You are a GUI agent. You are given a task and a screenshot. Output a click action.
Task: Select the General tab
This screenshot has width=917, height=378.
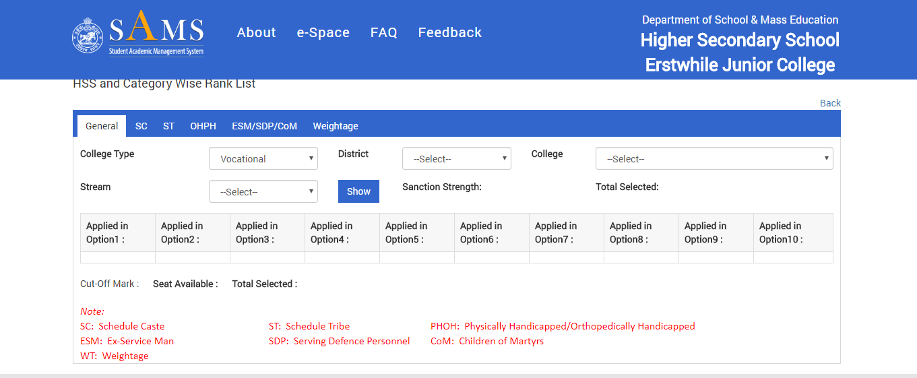102,126
